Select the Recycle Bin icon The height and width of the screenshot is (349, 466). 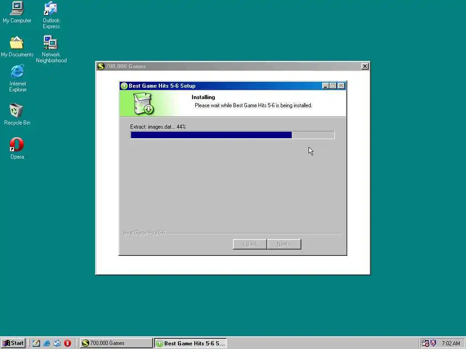(x=17, y=114)
